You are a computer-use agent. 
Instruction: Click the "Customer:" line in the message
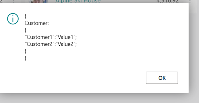tap(37, 23)
